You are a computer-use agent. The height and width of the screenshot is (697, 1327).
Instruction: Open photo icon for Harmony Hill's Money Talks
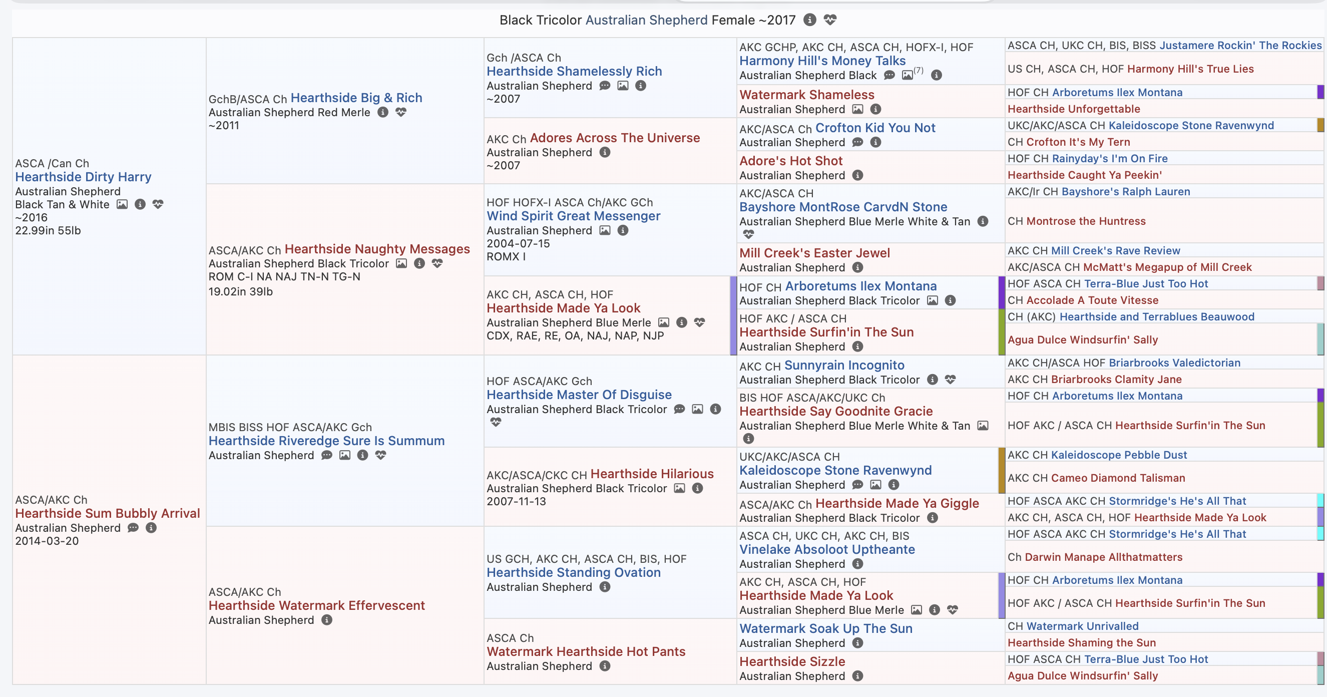[x=907, y=75]
